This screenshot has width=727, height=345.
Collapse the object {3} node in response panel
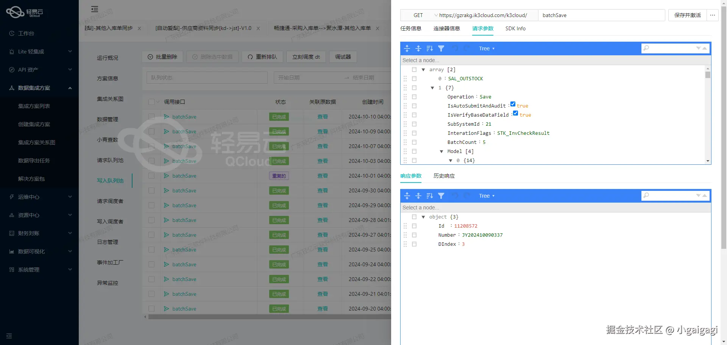(423, 217)
